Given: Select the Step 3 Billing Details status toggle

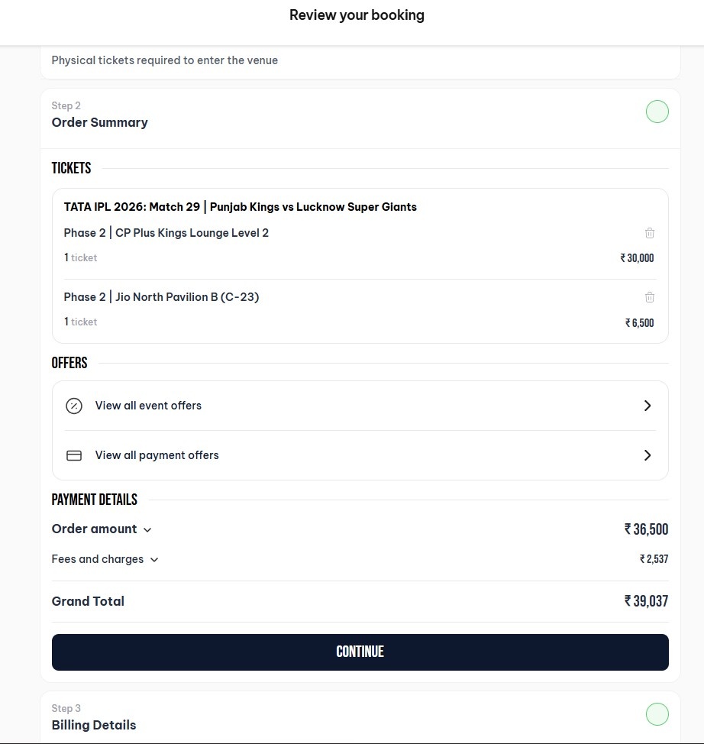Looking at the screenshot, I should pos(657,714).
